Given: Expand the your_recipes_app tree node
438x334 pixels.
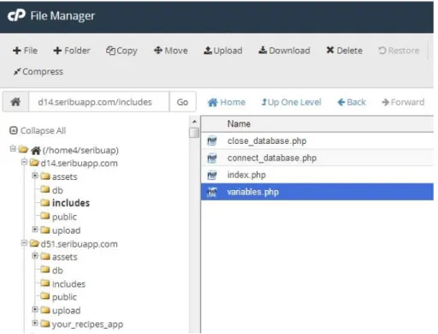Looking at the screenshot, I should 35,323.
